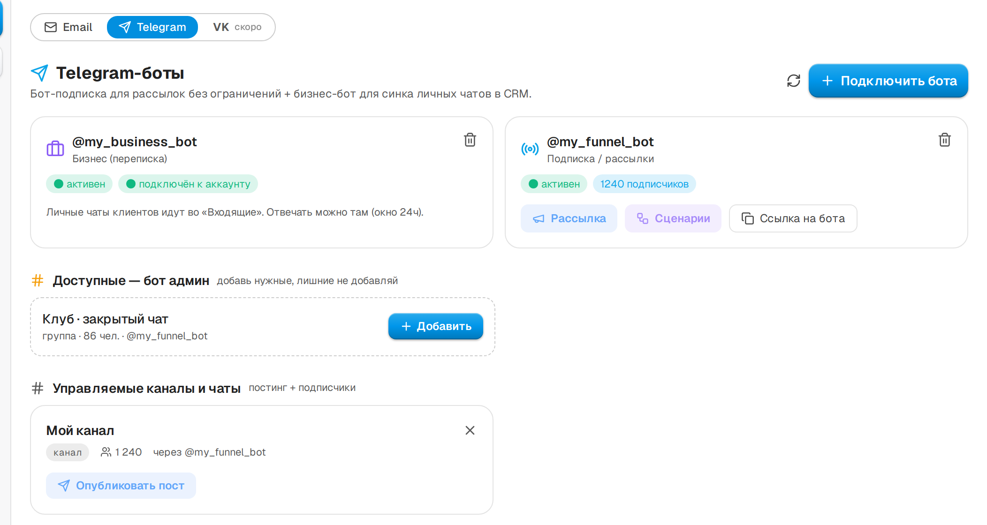The image size is (987, 525).
Task: Open Сценарии for the funnel bot
Action: (x=673, y=218)
